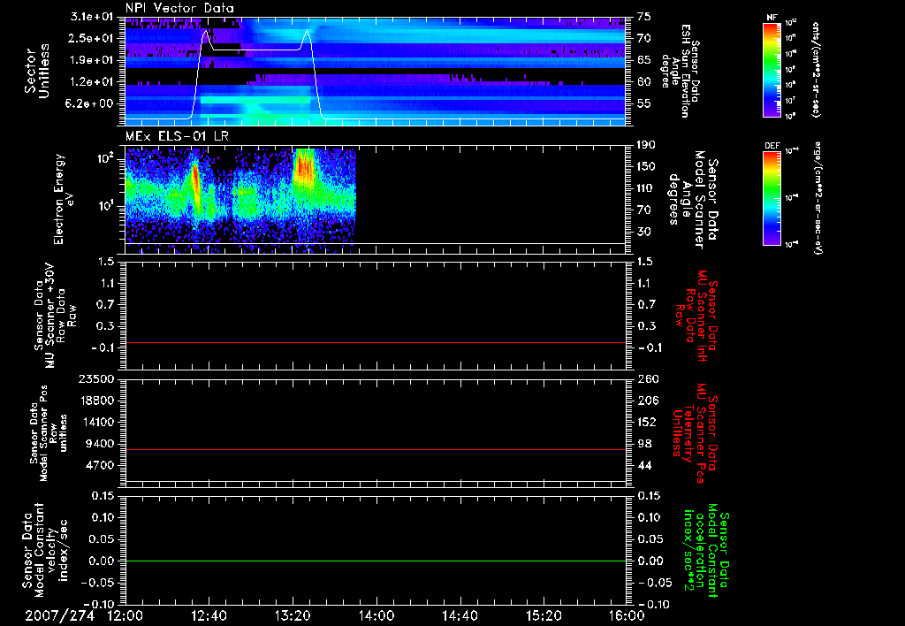905x626 pixels.
Task: Click the '9400' scanner position axis value
Action: click(99, 444)
